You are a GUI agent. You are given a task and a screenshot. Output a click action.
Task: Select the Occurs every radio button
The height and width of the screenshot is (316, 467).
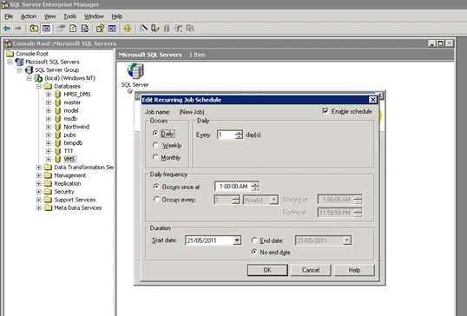coord(156,199)
